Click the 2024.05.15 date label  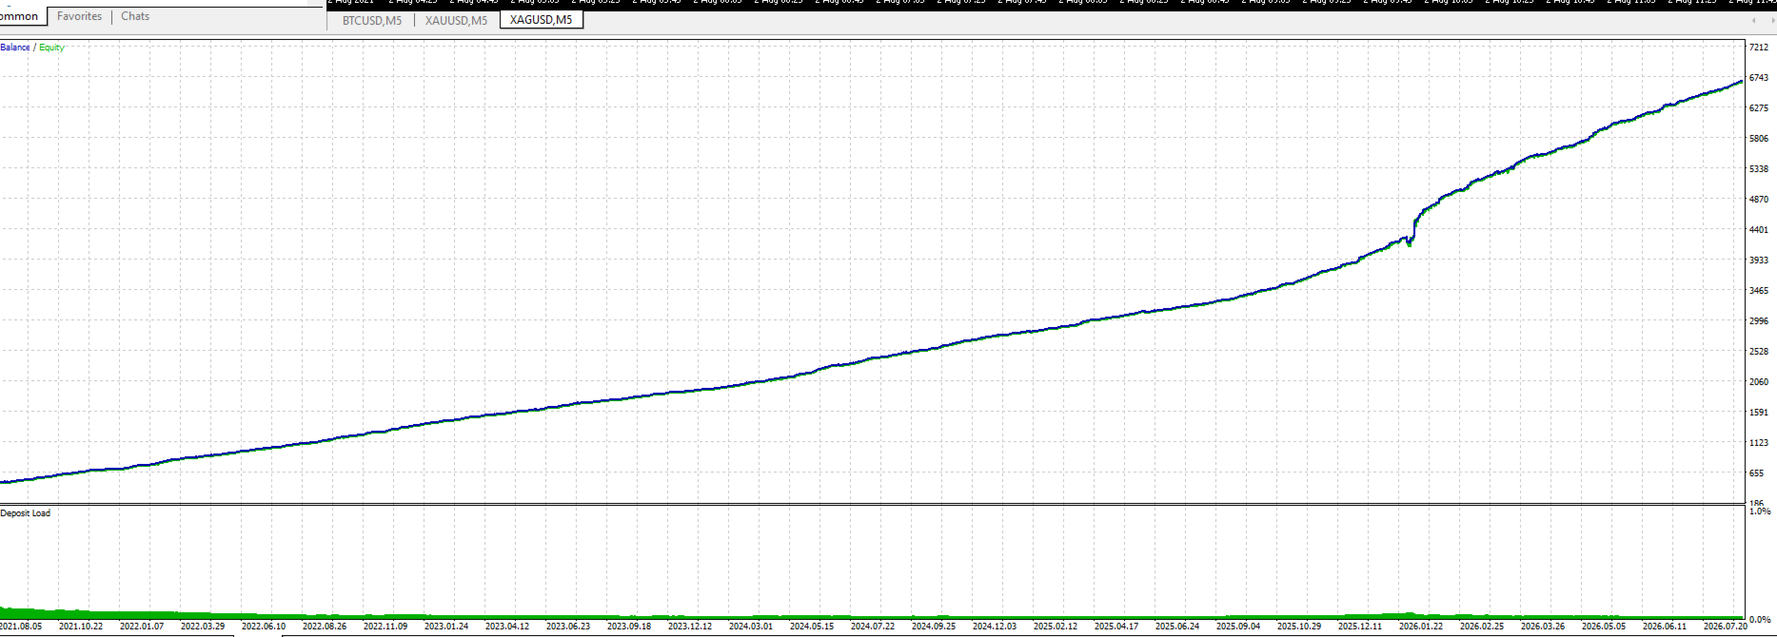click(812, 627)
